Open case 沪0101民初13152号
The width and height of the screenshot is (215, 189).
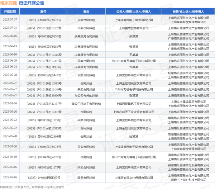[44, 28]
